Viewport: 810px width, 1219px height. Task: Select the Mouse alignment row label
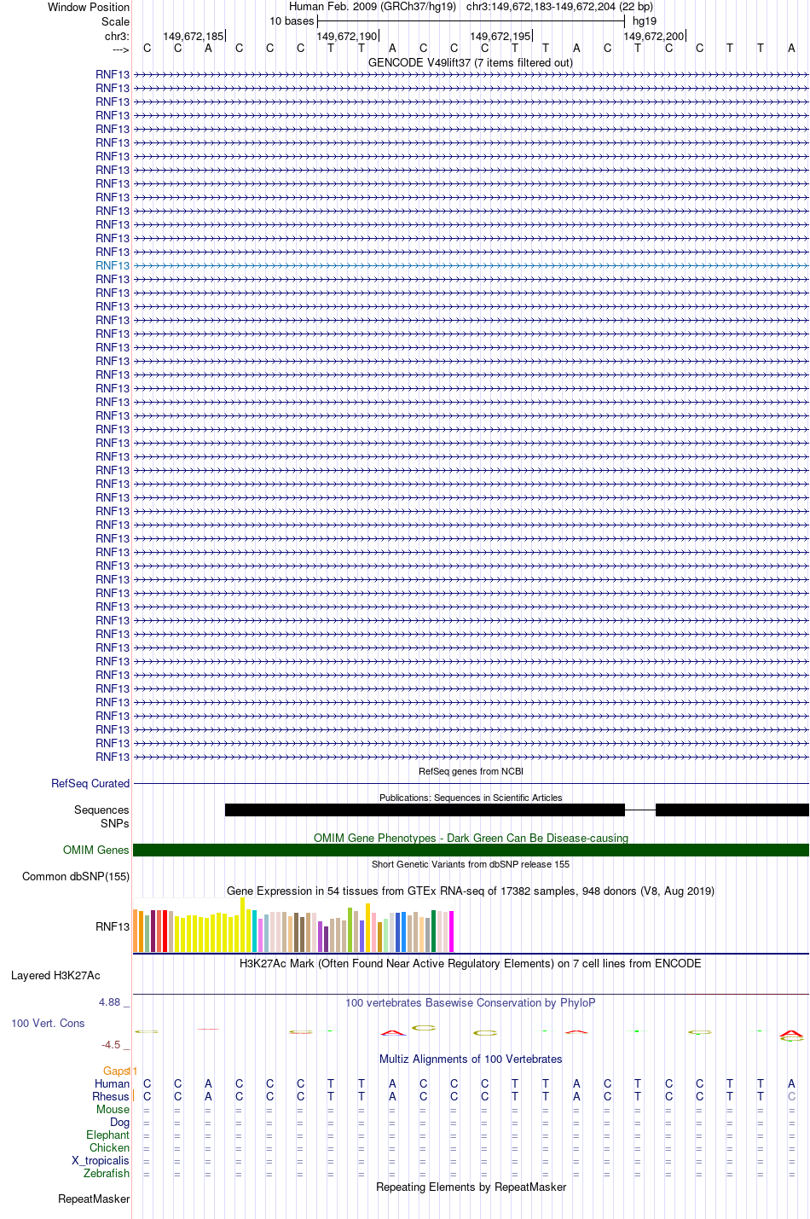pos(113,1109)
